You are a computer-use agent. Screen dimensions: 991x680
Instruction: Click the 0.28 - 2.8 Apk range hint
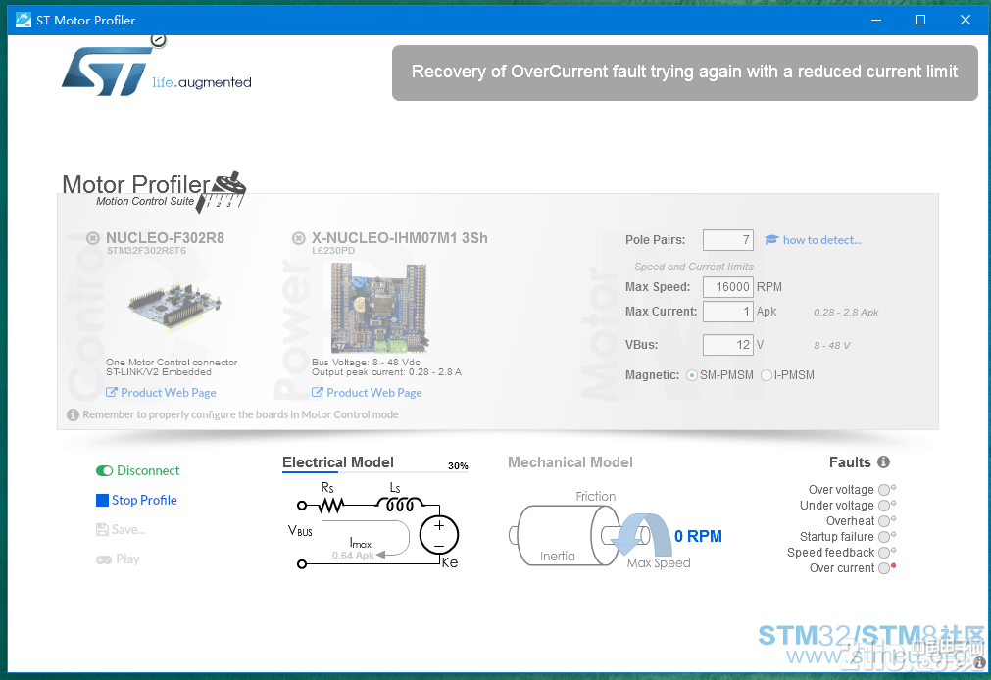coord(846,313)
